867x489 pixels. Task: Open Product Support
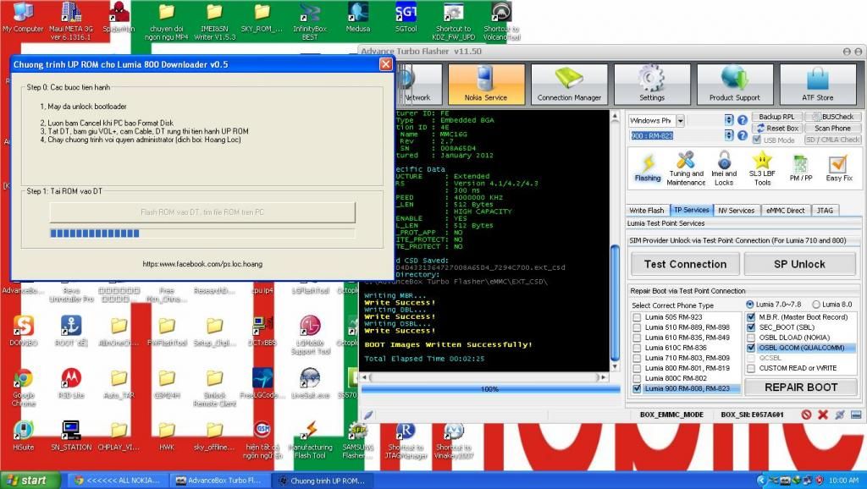pos(735,84)
